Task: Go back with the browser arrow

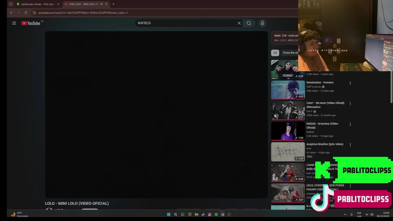Action: 11,13
